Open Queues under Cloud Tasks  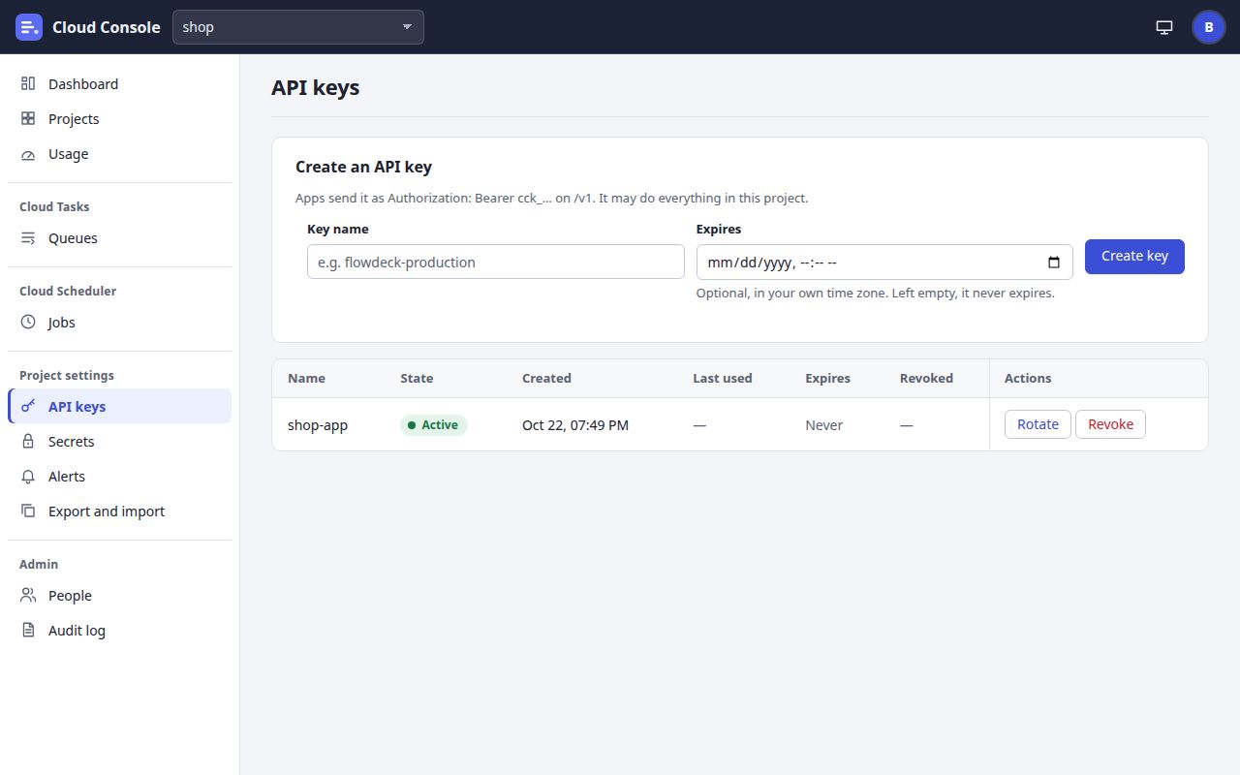click(x=119, y=238)
